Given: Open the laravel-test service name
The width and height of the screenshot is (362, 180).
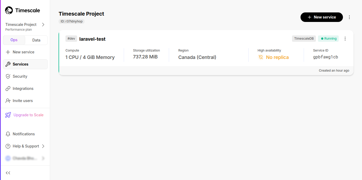Looking at the screenshot, I should 92,39.
